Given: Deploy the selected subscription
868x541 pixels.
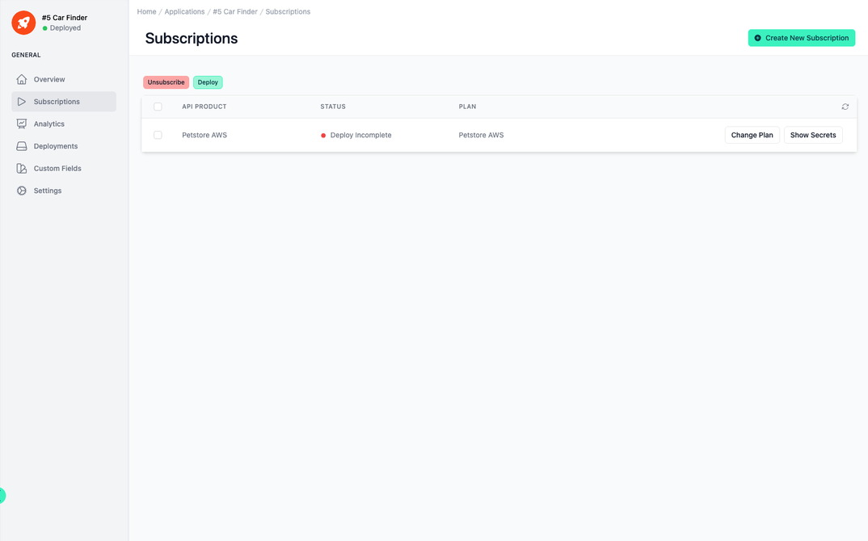Looking at the screenshot, I should (208, 82).
